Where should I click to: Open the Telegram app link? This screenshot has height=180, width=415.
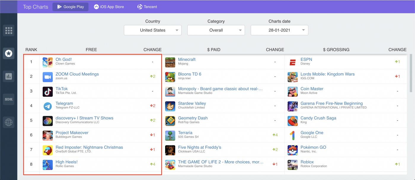pos(64,103)
